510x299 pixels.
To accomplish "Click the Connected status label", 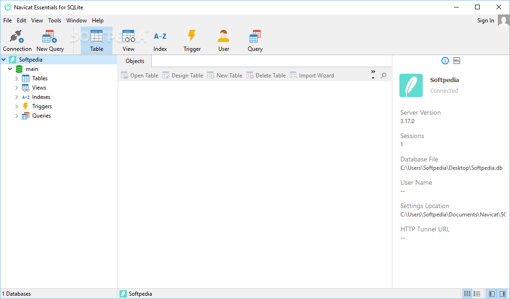I will click(x=444, y=90).
